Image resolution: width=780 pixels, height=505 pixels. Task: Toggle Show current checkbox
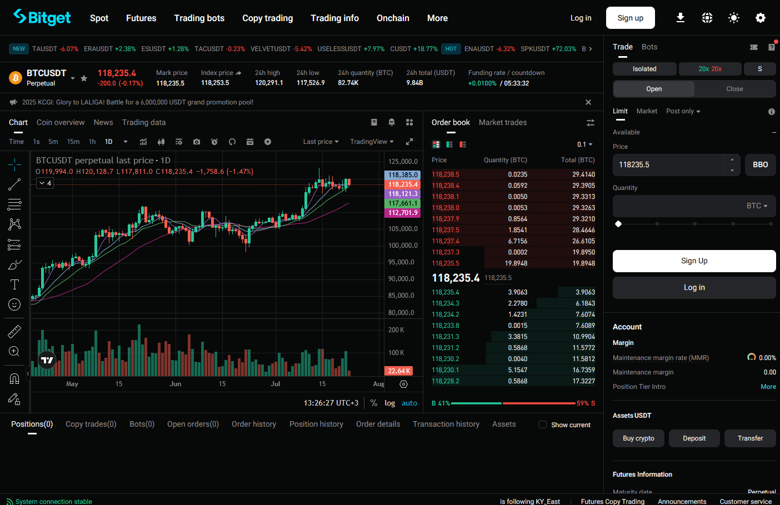[x=543, y=424]
